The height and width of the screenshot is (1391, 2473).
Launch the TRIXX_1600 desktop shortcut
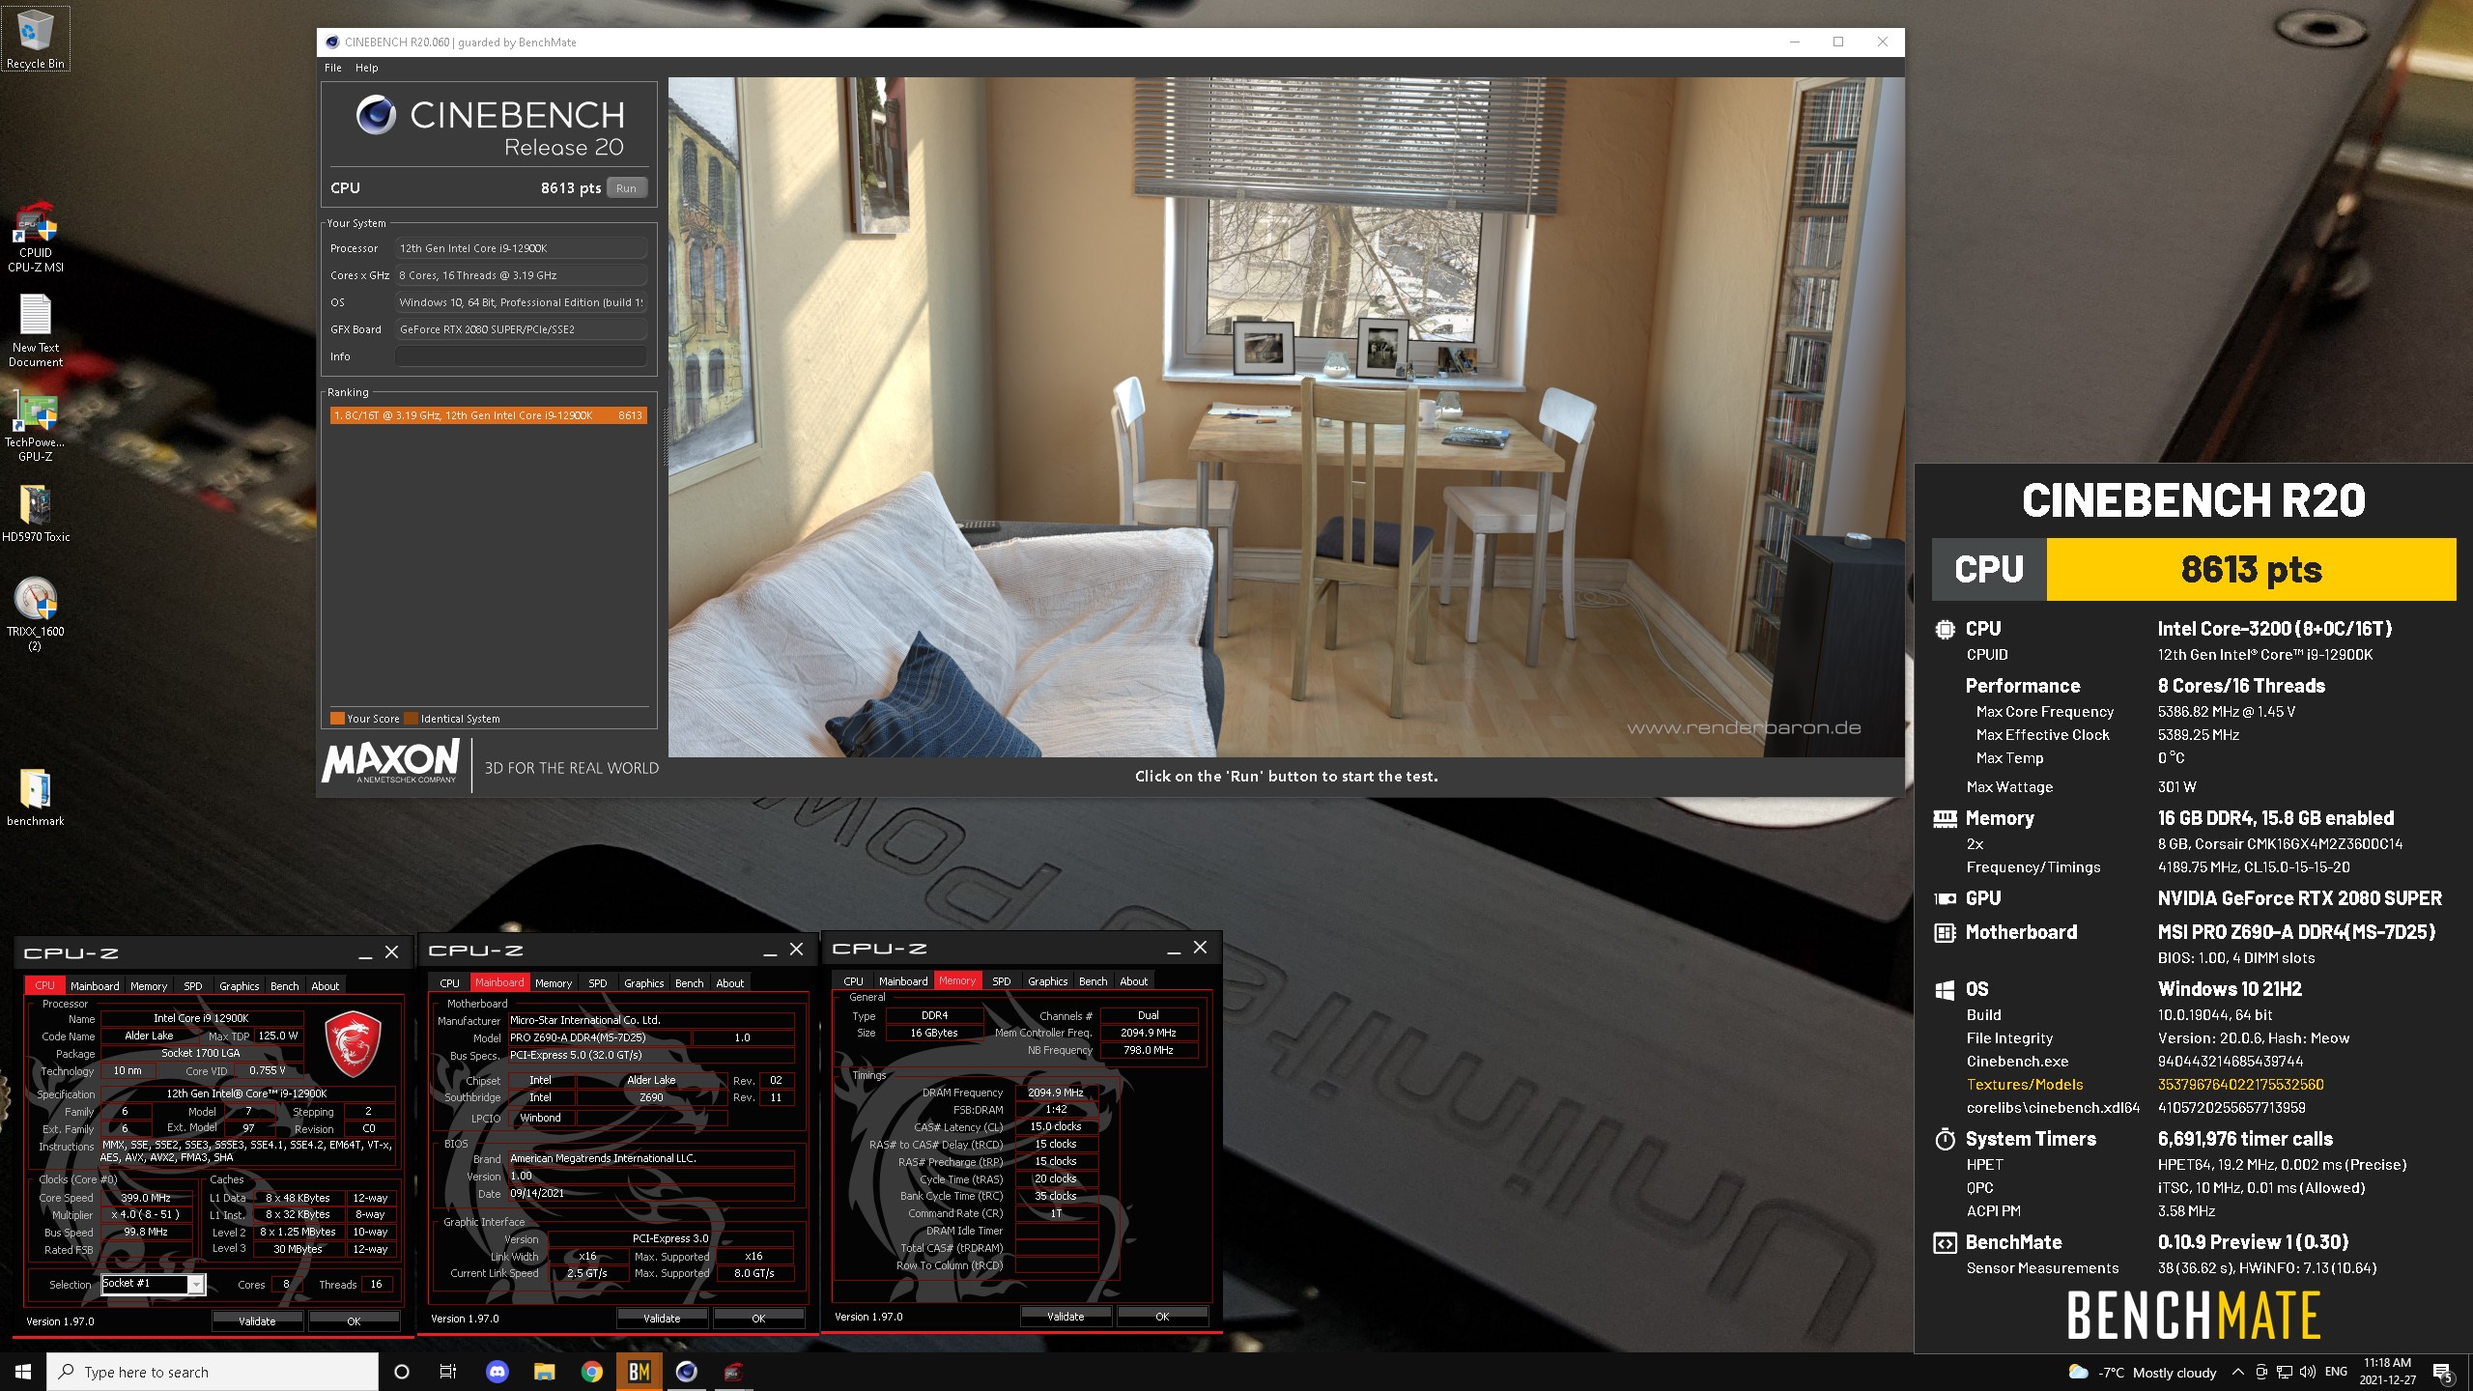35,614
